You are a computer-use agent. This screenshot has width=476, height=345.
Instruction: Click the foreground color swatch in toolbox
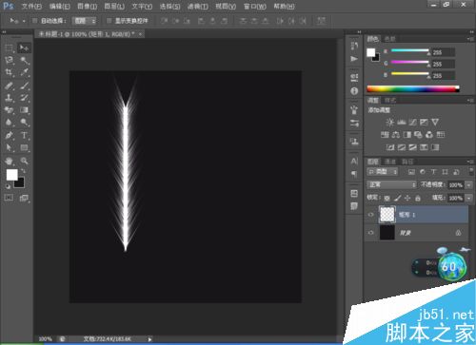tap(11, 175)
